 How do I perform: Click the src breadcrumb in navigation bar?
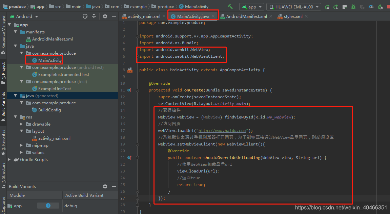click(x=55, y=7)
